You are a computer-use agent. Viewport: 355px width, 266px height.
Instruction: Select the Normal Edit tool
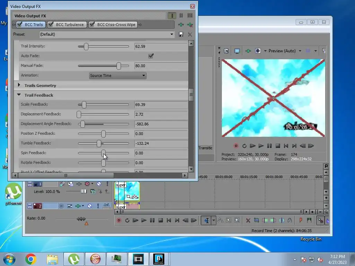click(207, 220)
